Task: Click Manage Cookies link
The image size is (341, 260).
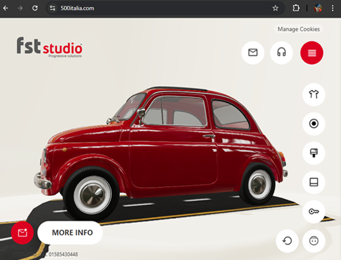Action: click(x=299, y=29)
